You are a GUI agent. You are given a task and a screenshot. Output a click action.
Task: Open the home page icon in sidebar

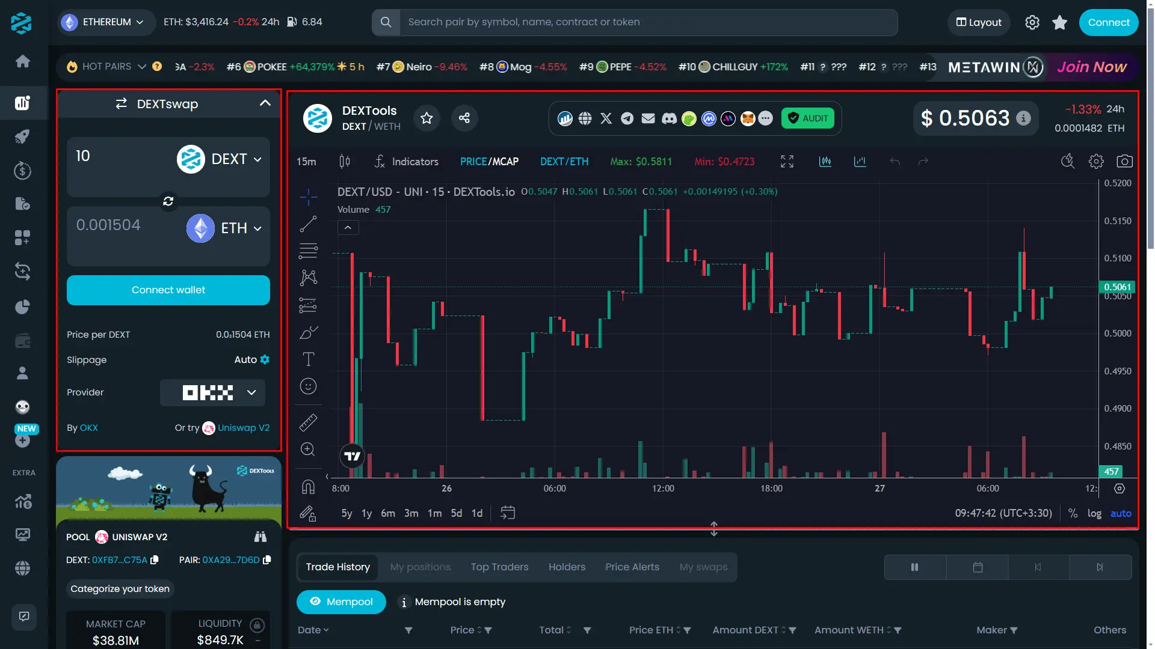coord(23,61)
